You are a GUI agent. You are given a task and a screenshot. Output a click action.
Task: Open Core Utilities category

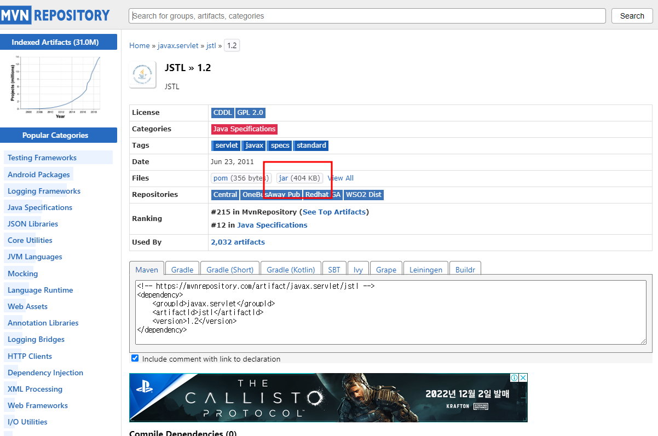click(30, 240)
